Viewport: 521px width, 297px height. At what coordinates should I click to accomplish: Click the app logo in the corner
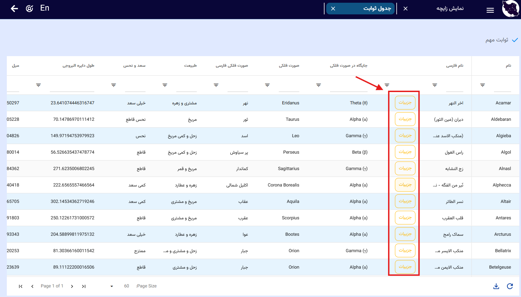point(510,9)
